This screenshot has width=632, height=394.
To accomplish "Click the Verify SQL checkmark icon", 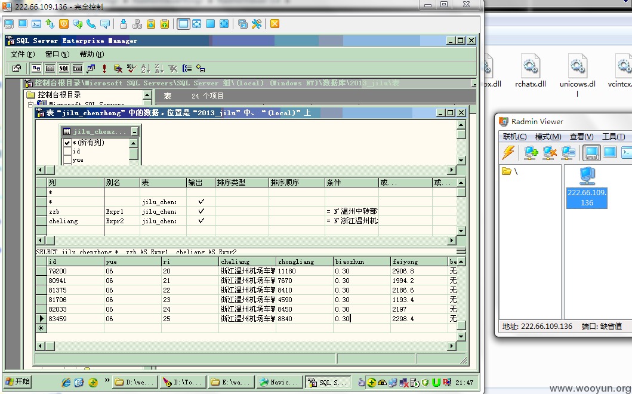I will tap(131, 69).
